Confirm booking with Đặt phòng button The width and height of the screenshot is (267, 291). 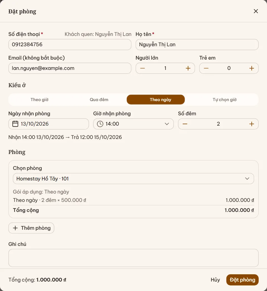pos(242,280)
